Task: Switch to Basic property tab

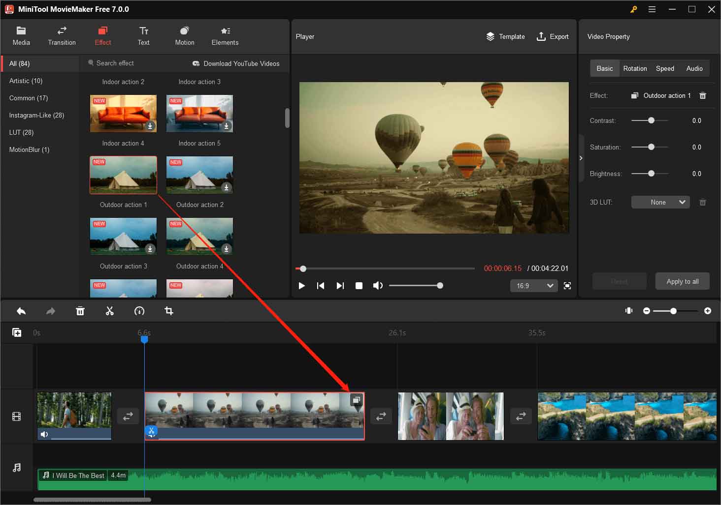Action: [x=605, y=68]
